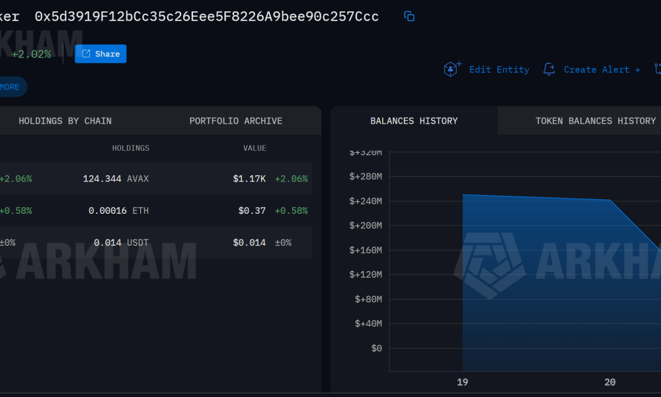Click the 19 label on the chart axis
The image size is (661, 397).
(x=462, y=382)
